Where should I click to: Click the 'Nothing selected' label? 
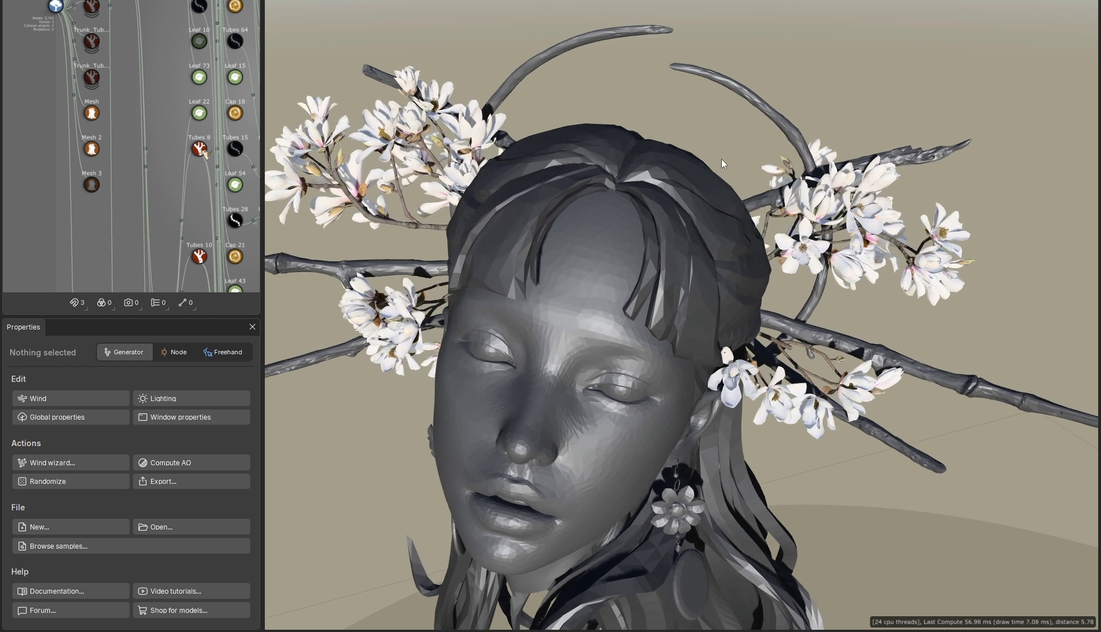pyautogui.click(x=43, y=353)
